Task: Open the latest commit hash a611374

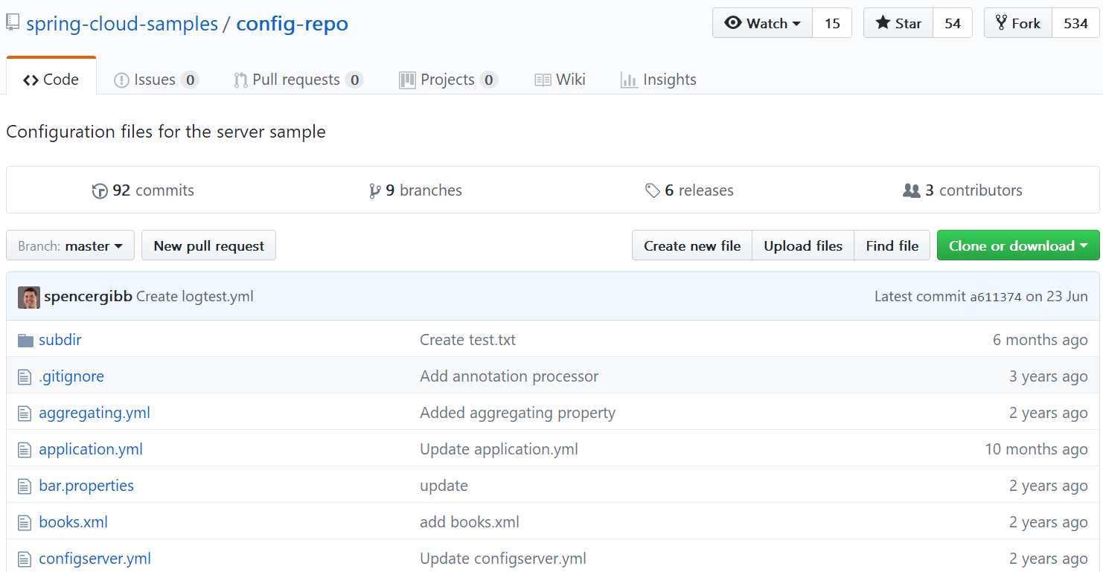Action: [996, 297]
